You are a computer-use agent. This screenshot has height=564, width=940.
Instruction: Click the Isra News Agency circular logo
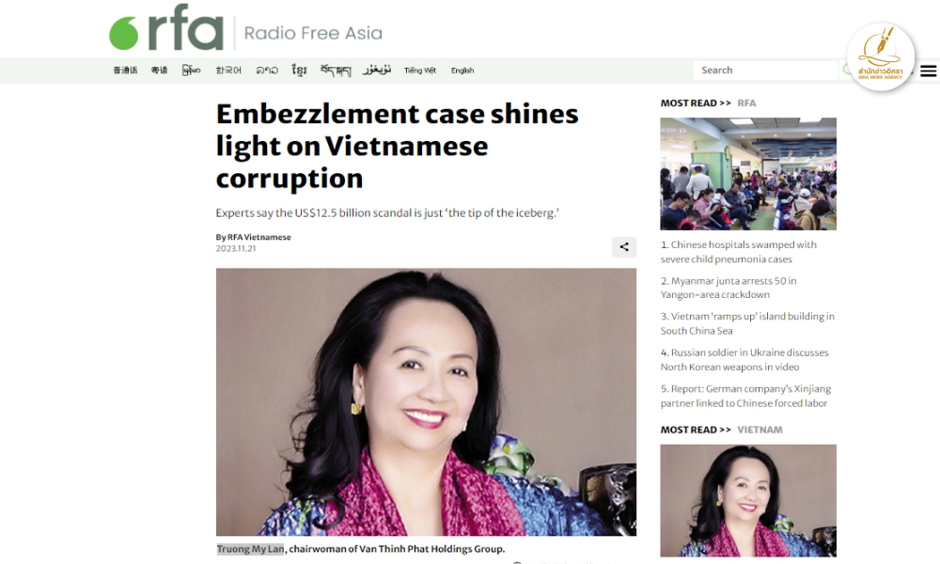(880, 57)
